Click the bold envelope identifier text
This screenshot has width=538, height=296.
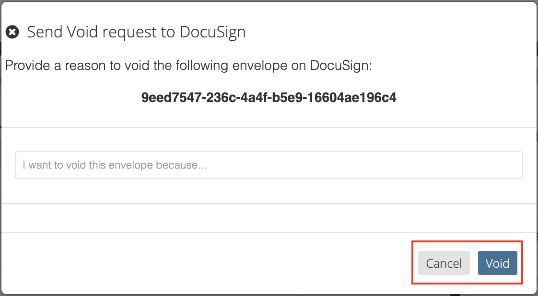tap(269, 98)
